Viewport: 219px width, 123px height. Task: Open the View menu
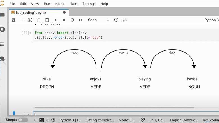[35, 4]
